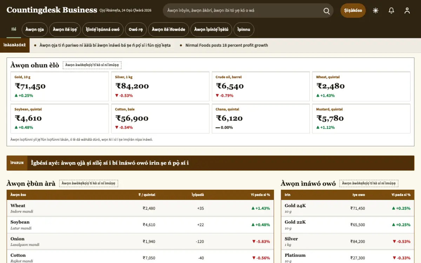Open the Nirmal Foods profit growth headline

[x=227, y=45]
